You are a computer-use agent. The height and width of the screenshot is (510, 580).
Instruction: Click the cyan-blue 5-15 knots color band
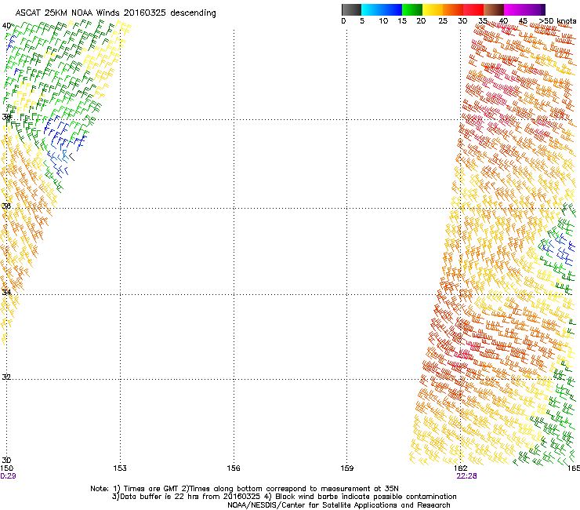pyautogui.click(x=382, y=9)
